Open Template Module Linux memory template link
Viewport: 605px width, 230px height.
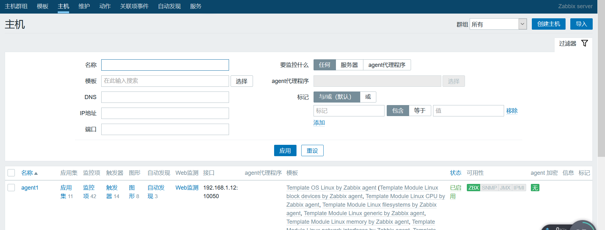point(348,222)
